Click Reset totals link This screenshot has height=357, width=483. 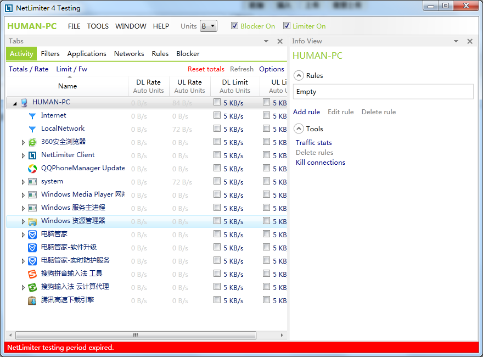tap(206, 69)
